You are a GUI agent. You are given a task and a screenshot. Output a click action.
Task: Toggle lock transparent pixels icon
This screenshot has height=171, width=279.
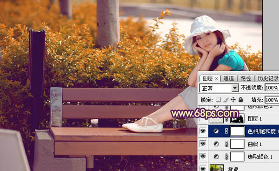click(218, 100)
